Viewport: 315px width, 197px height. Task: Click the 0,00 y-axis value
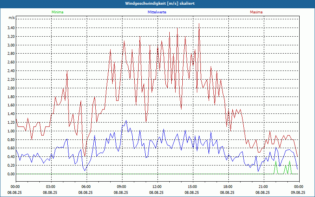[11, 174]
